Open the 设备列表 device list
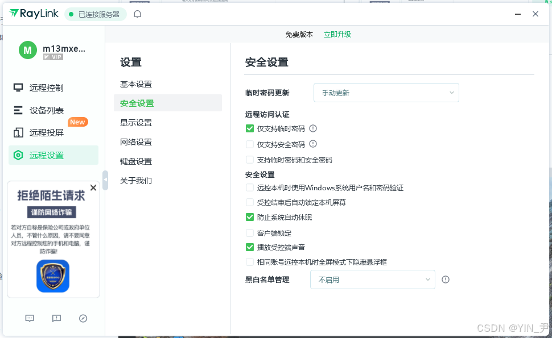The image size is (552, 338). 40,110
